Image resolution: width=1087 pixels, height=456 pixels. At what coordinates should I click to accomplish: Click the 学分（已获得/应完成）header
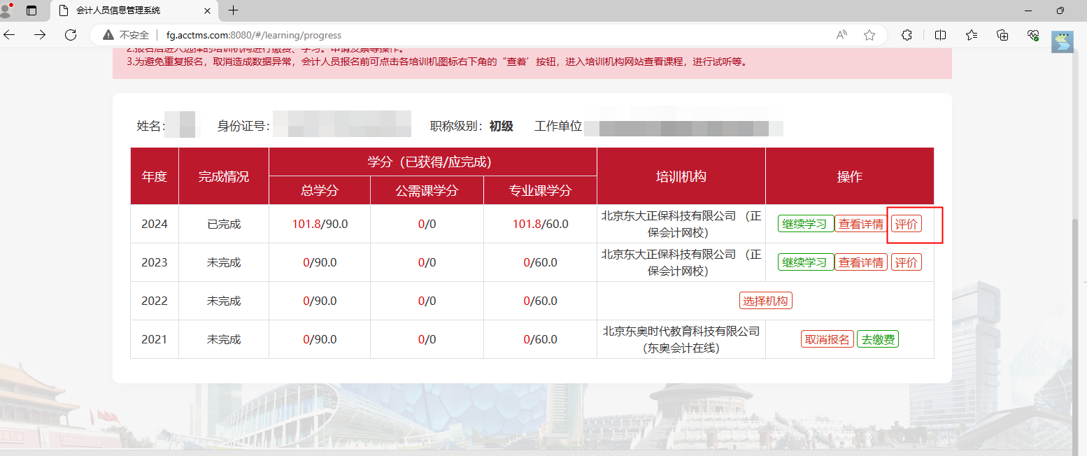[x=433, y=162]
